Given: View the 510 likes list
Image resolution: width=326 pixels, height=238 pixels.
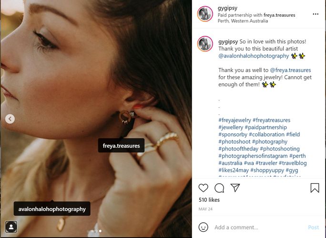Looking at the screenshot, I should point(209,200).
